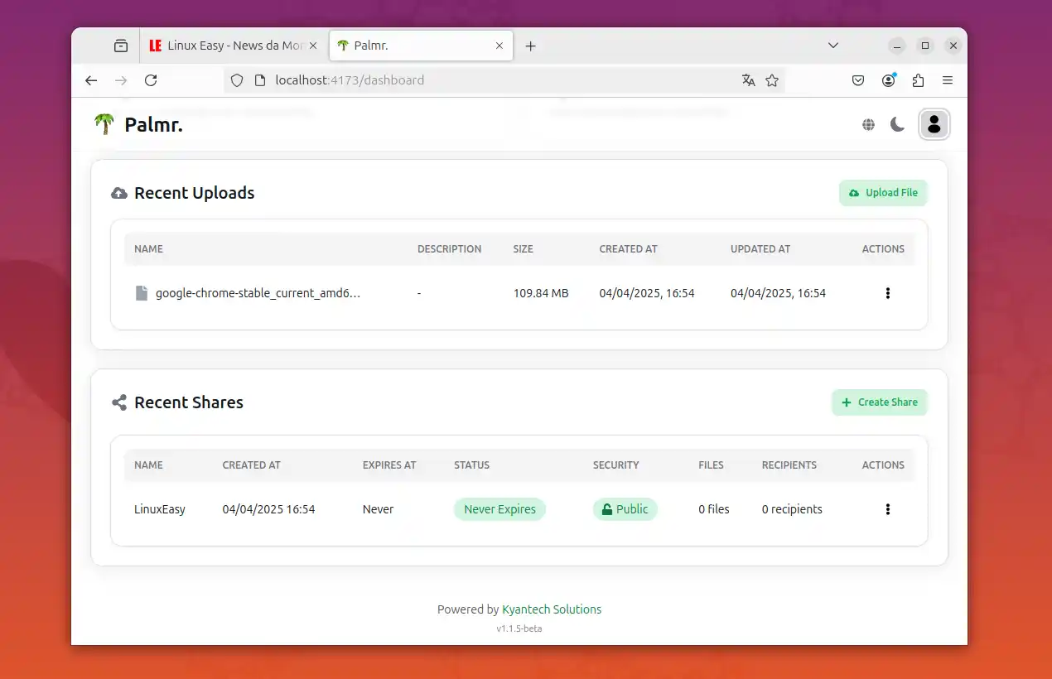Open the user profile avatar menu
Screen dimensions: 1052x679
[934, 125]
